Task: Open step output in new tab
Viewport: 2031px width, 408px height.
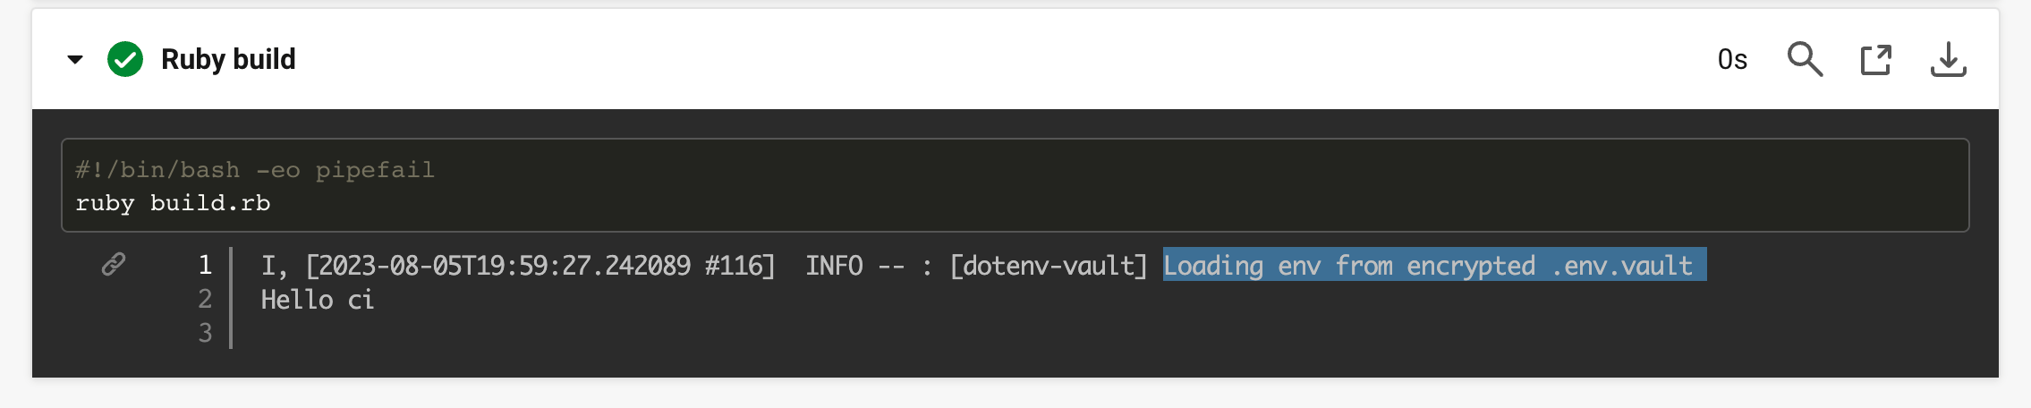Action: 1875,60
